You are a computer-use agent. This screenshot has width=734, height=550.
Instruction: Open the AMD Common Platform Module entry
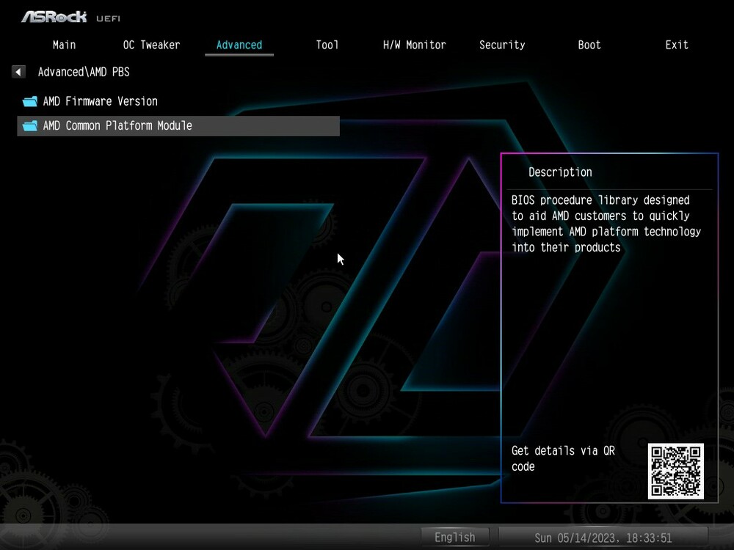tap(178, 126)
